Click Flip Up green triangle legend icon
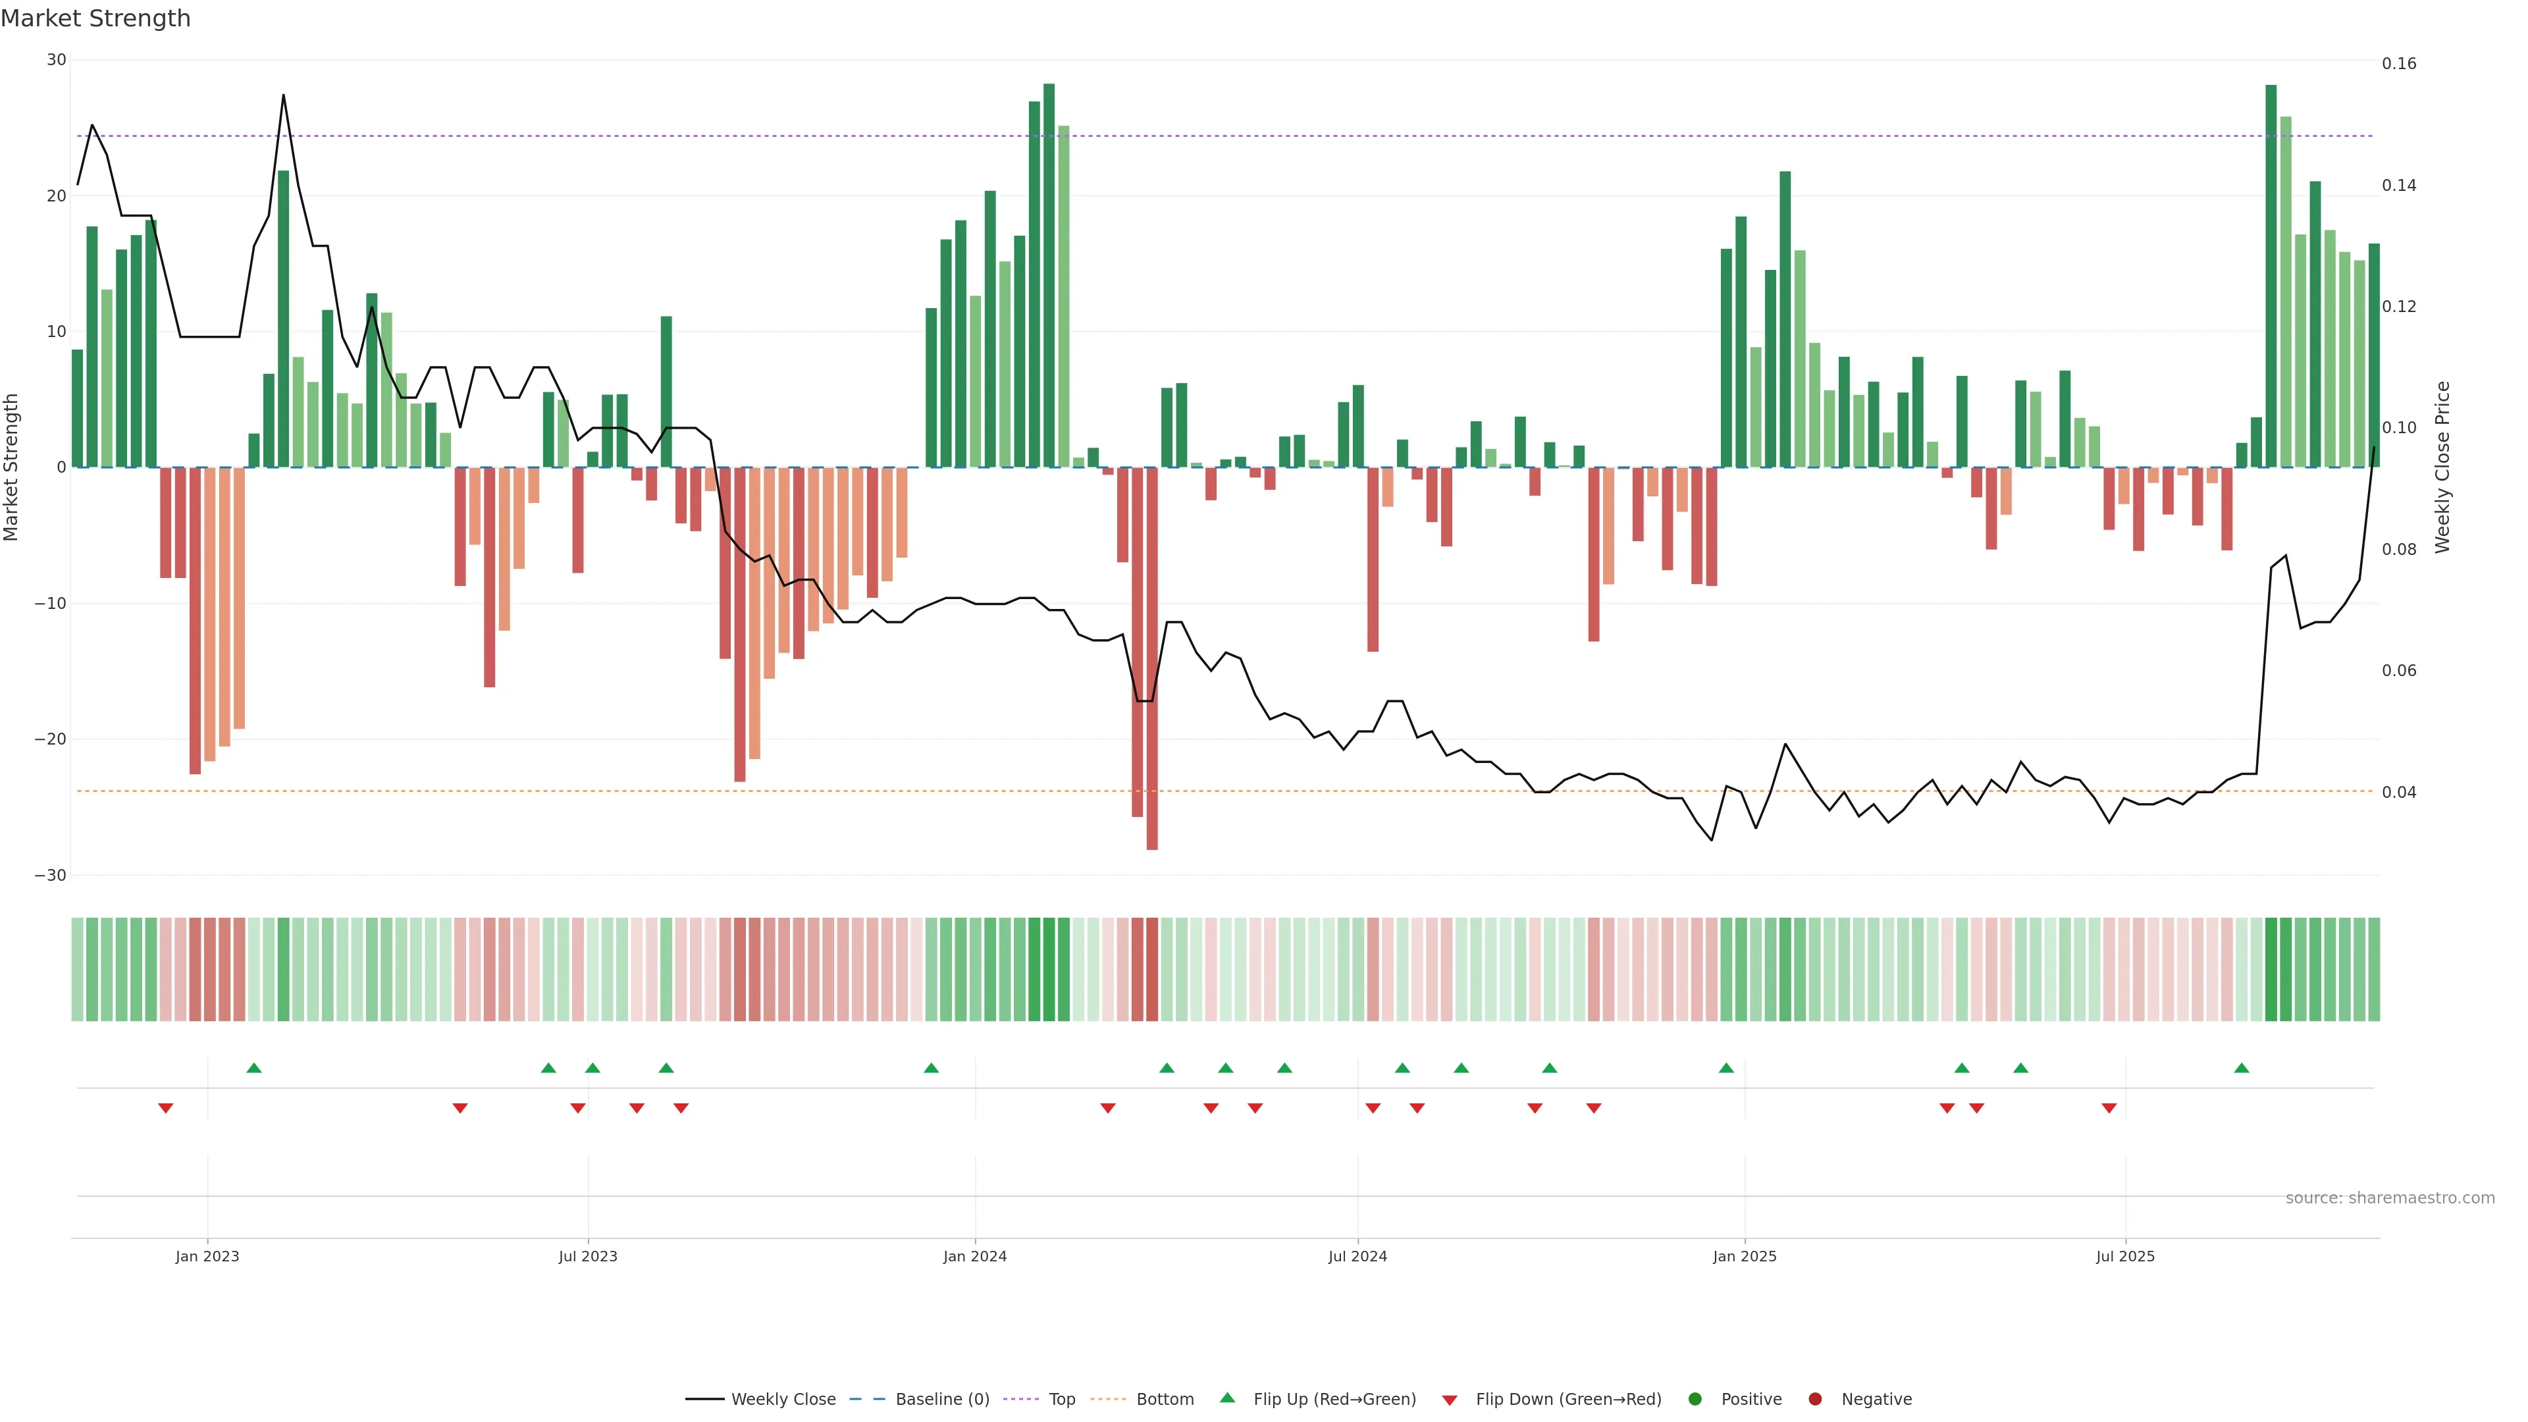The height and width of the screenshot is (1422, 2528). pos(1226,1398)
